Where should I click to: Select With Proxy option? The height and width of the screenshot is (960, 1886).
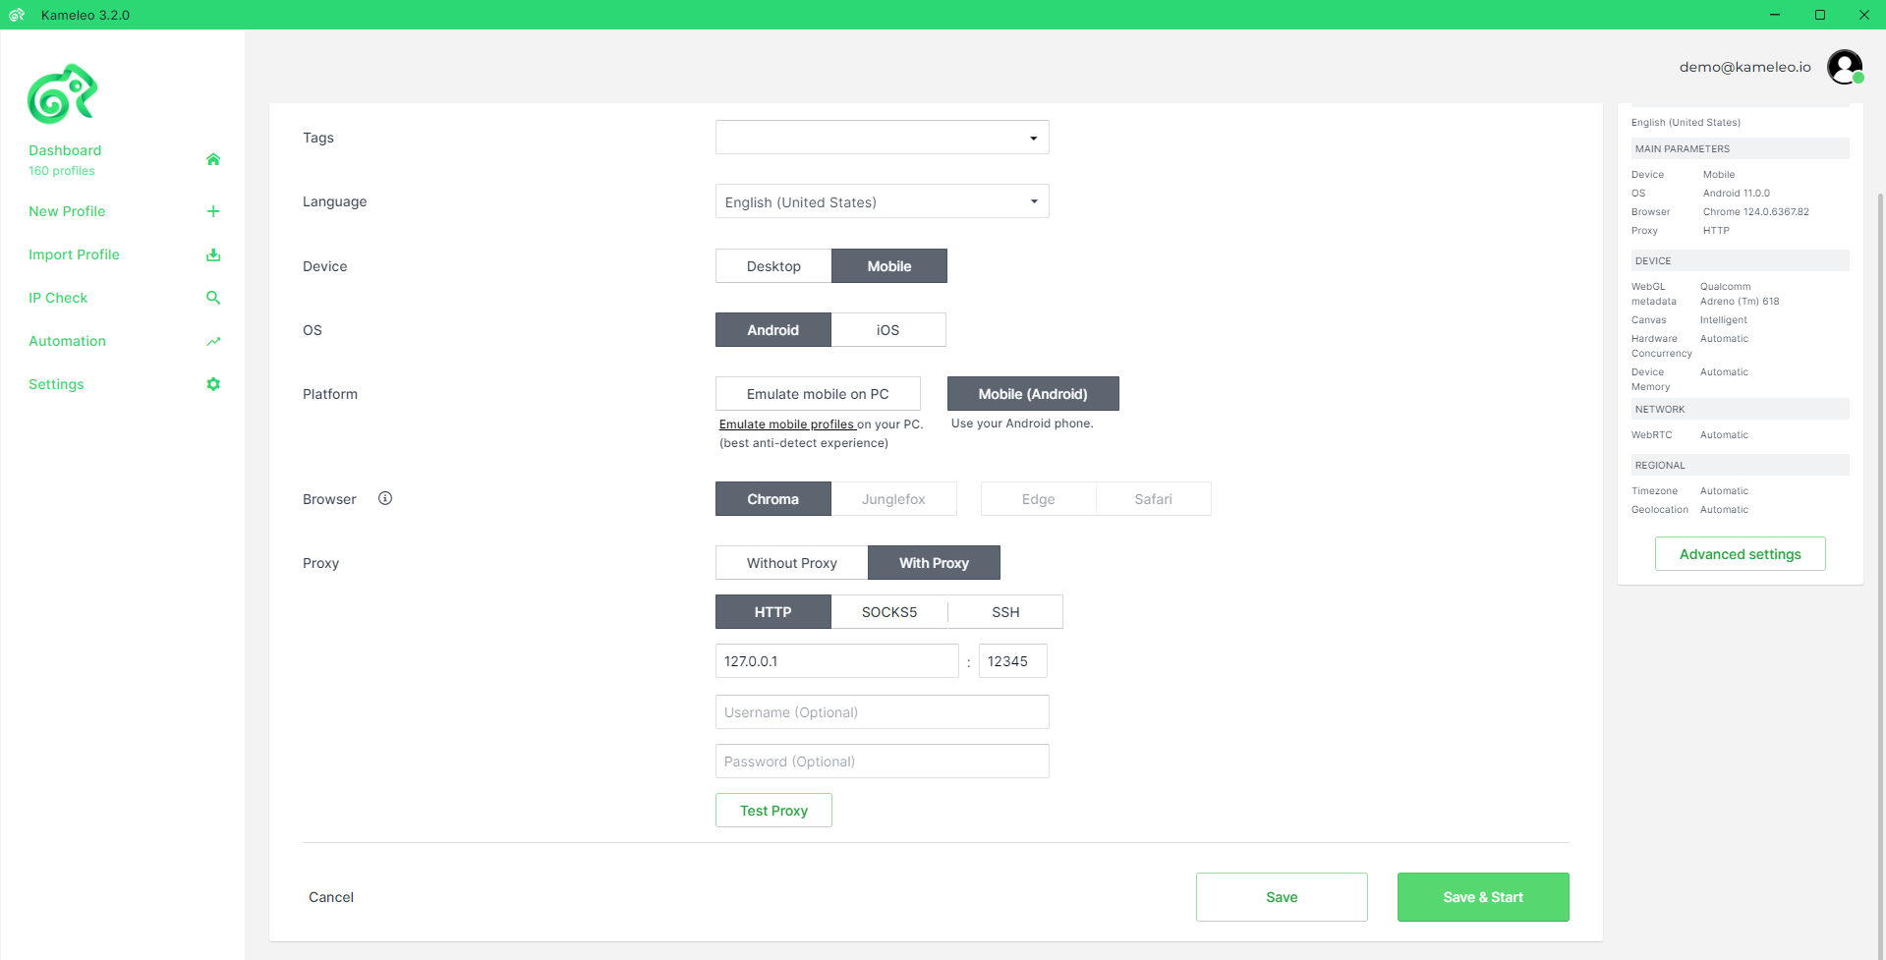(934, 563)
